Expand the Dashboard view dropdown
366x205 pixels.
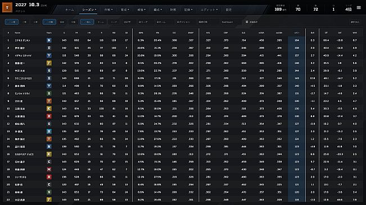coord(230,22)
